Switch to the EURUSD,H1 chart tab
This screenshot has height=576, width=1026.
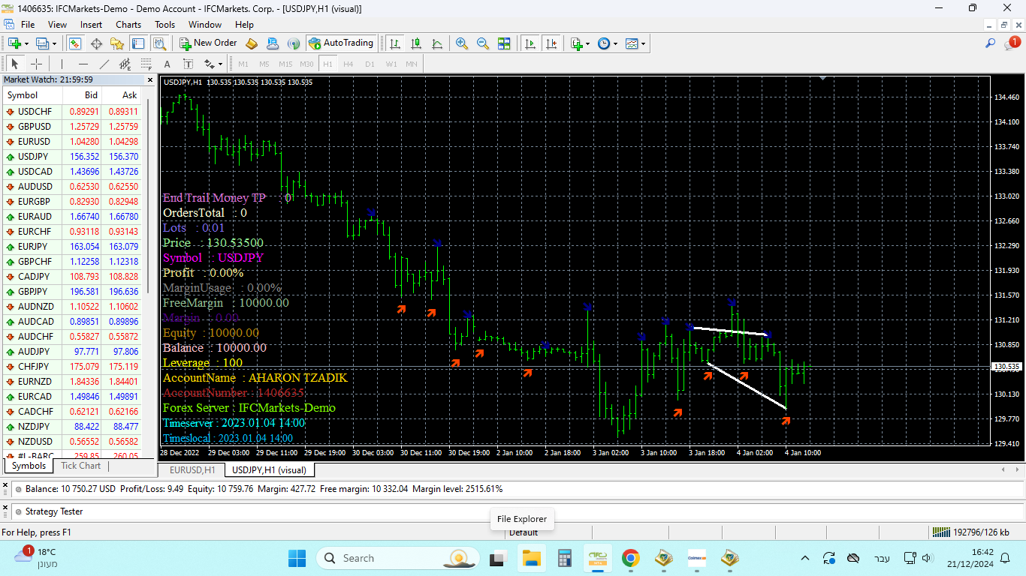pos(192,470)
